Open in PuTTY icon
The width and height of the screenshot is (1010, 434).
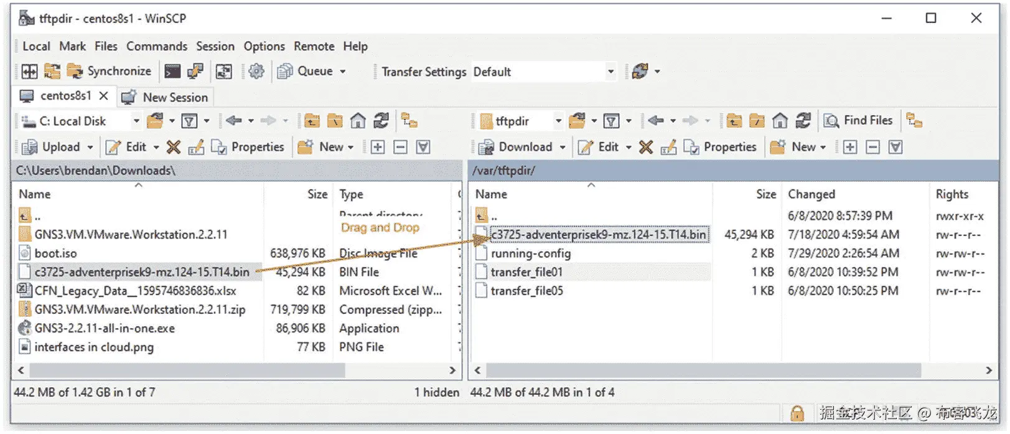pos(195,72)
